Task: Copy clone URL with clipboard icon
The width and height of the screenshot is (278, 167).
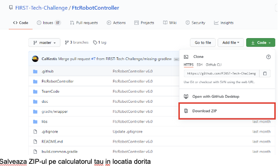Action: (x=265, y=73)
